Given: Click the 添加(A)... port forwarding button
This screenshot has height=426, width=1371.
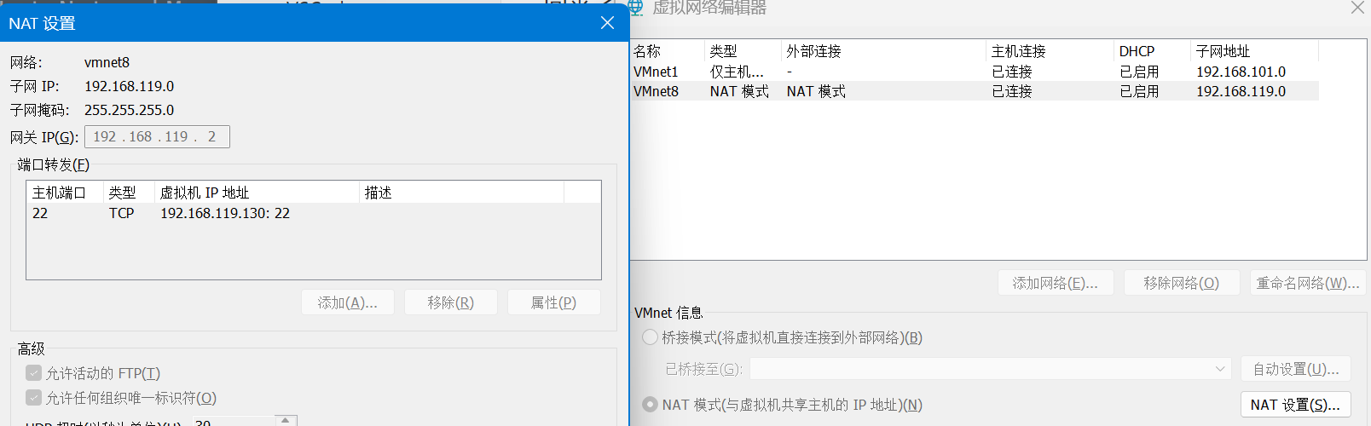Looking at the screenshot, I should click(347, 302).
